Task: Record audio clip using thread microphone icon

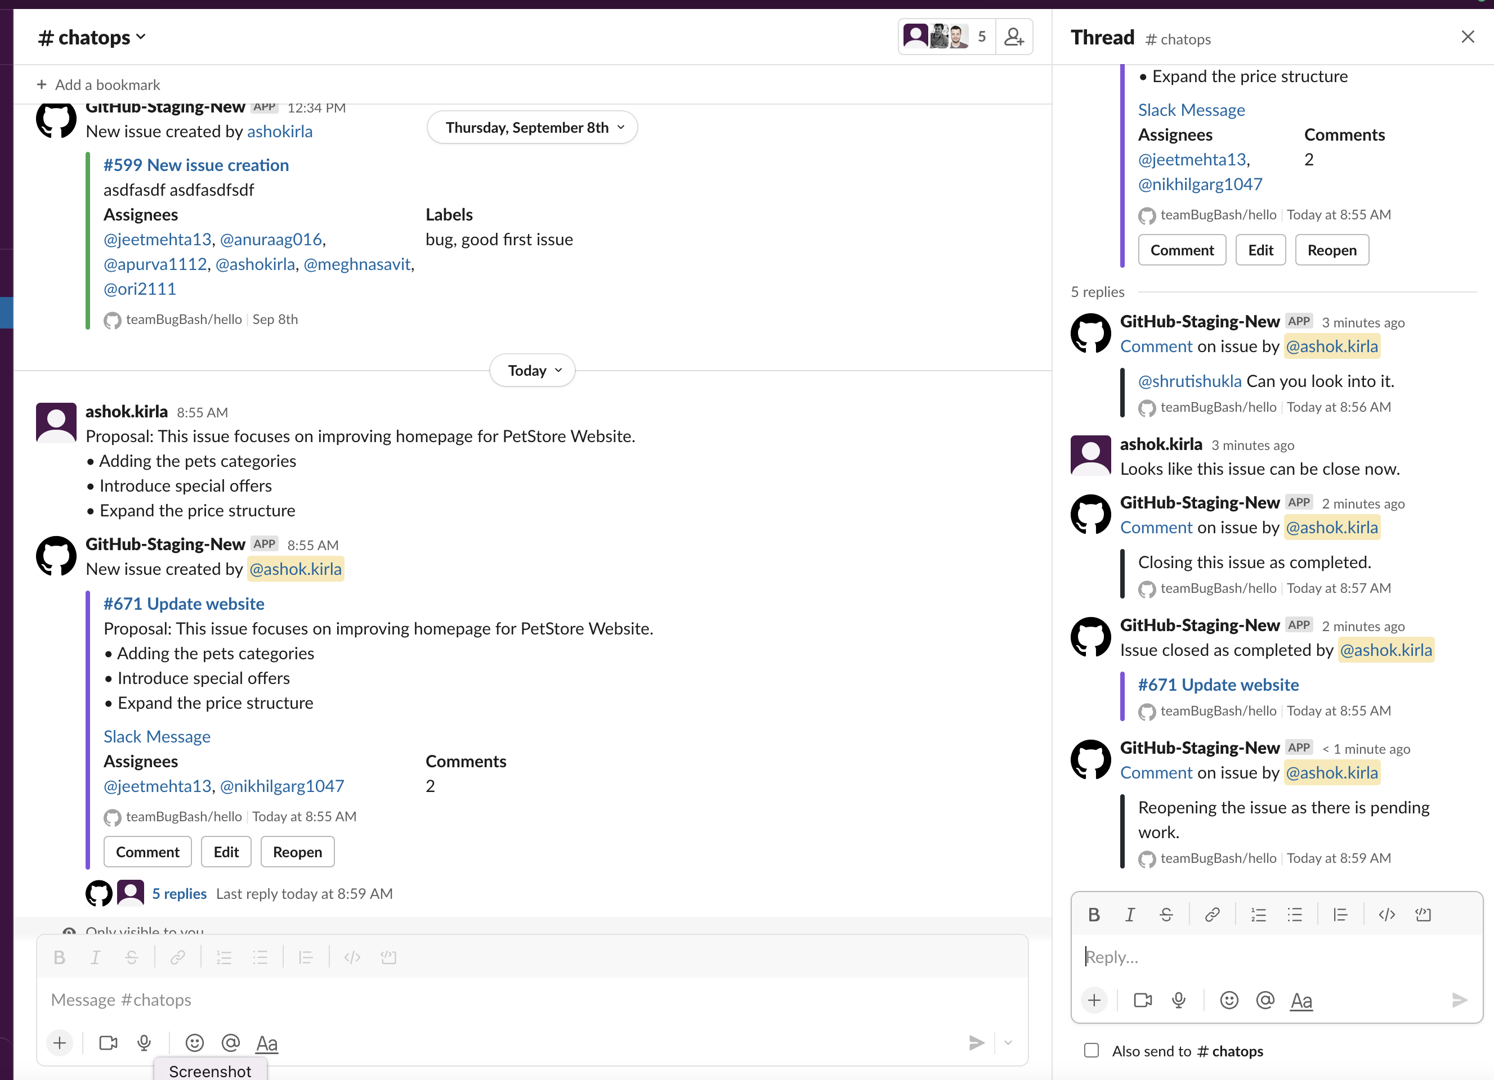Action: (1178, 1000)
